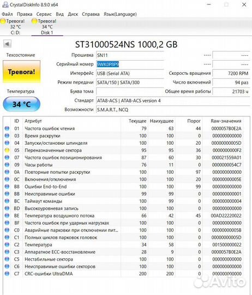
Task: Click the blue status icon for attribute 04
Action: point(7,143)
